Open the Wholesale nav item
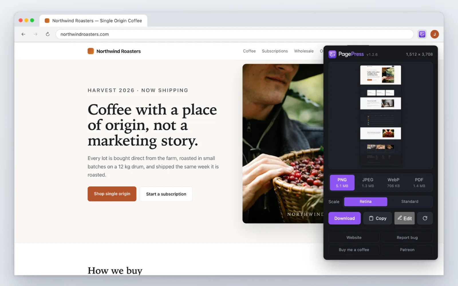 tap(304, 51)
